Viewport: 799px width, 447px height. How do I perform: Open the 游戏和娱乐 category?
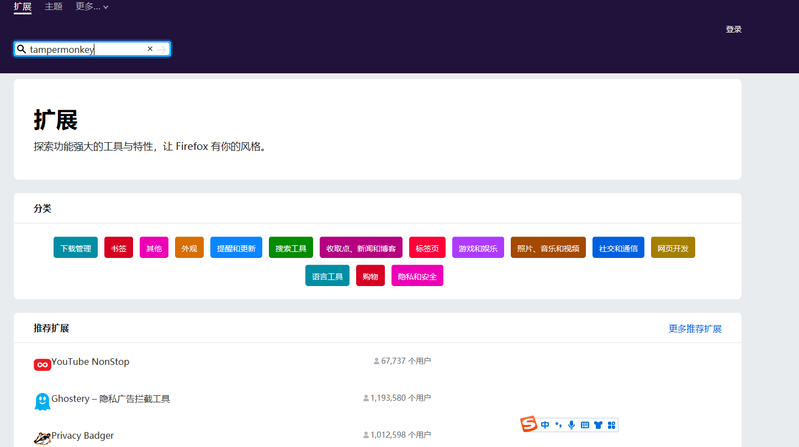pos(478,247)
